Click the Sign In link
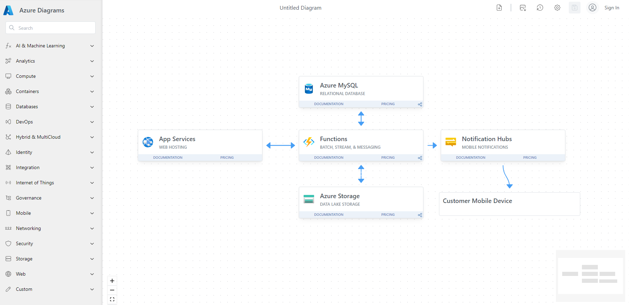Screen dimensions: 629x305 (x=612, y=8)
